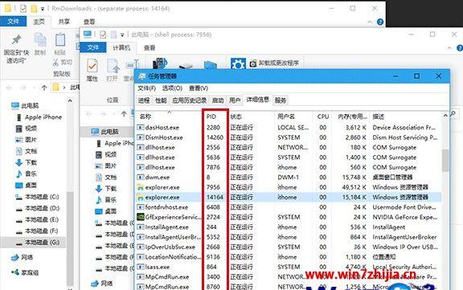Select explorer.exe icon with PID 14164

141,197
